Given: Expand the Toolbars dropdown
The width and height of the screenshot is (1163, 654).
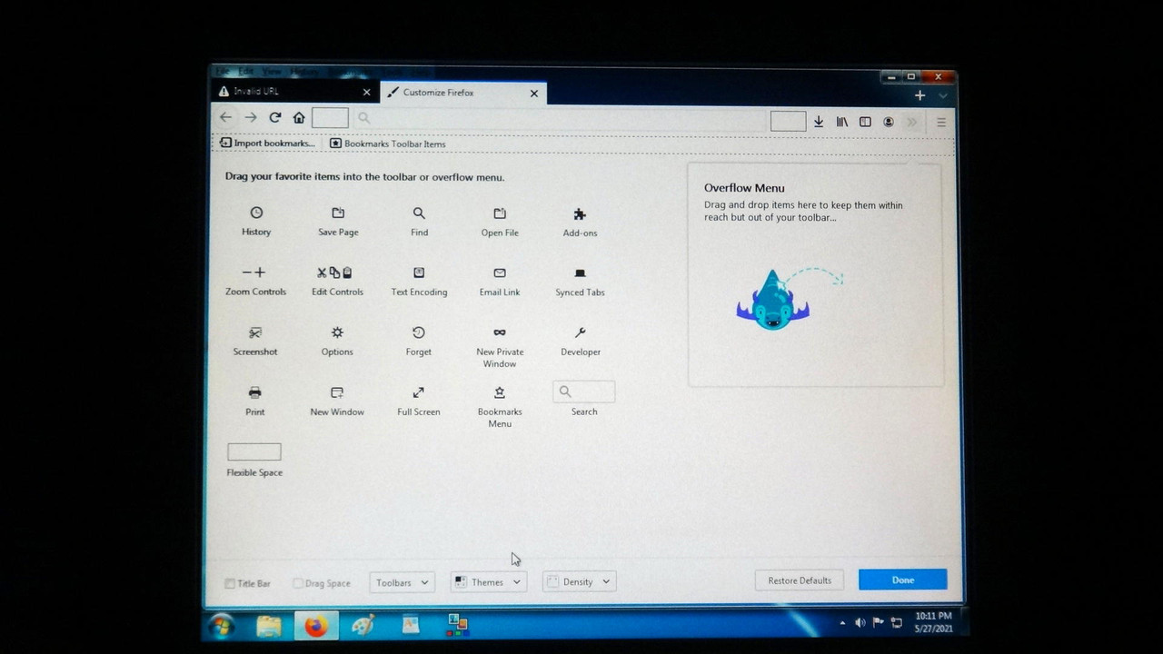Looking at the screenshot, I should pos(402,582).
